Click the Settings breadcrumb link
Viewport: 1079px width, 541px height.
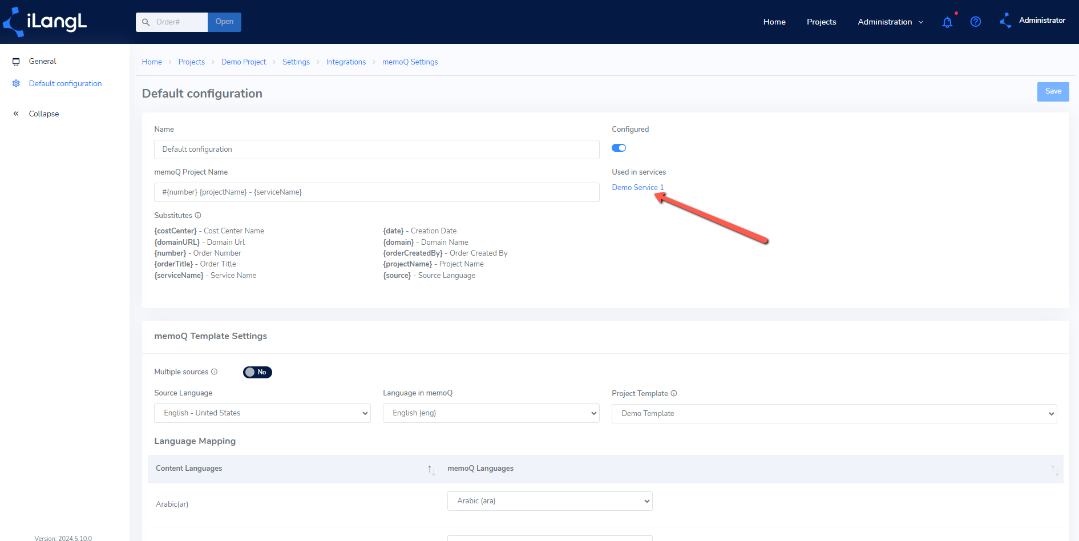[x=296, y=62]
